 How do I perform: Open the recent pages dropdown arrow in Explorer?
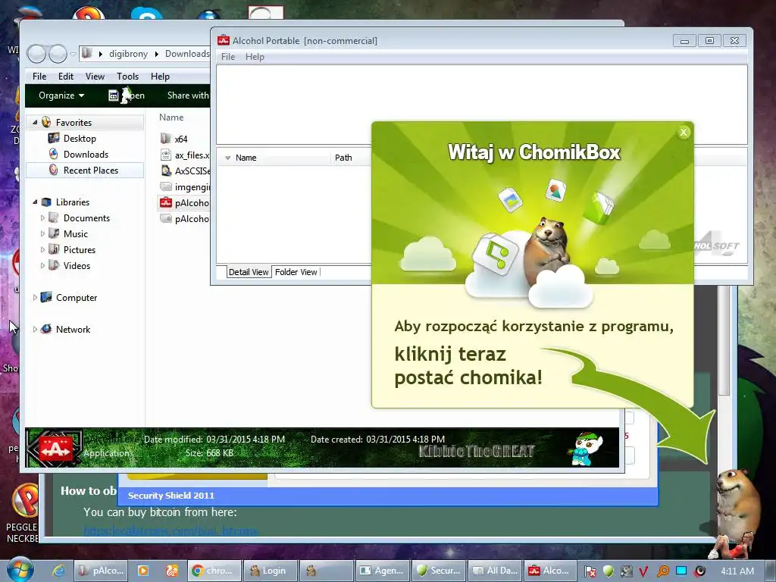pyautogui.click(x=73, y=54)
